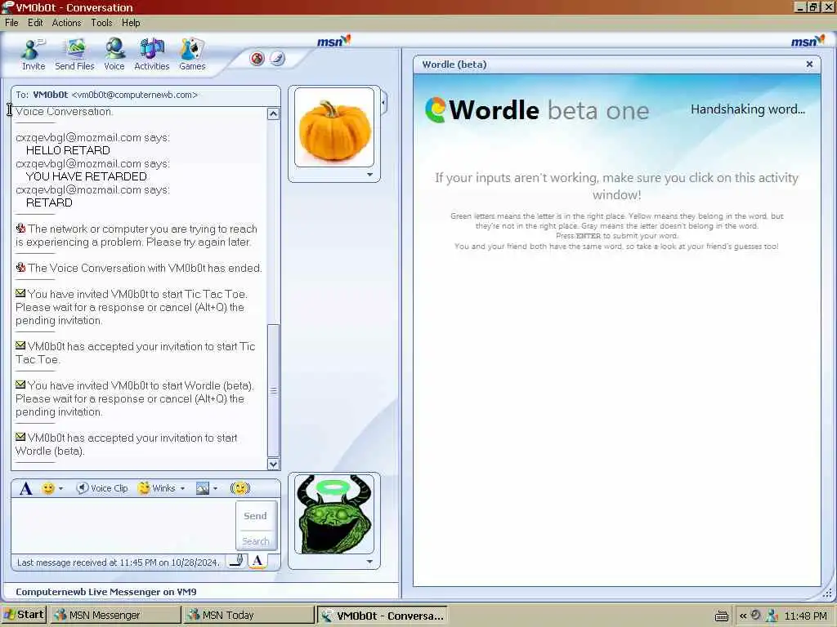
Task: Click the Wordle logo icon
Action: click(436, 110)
